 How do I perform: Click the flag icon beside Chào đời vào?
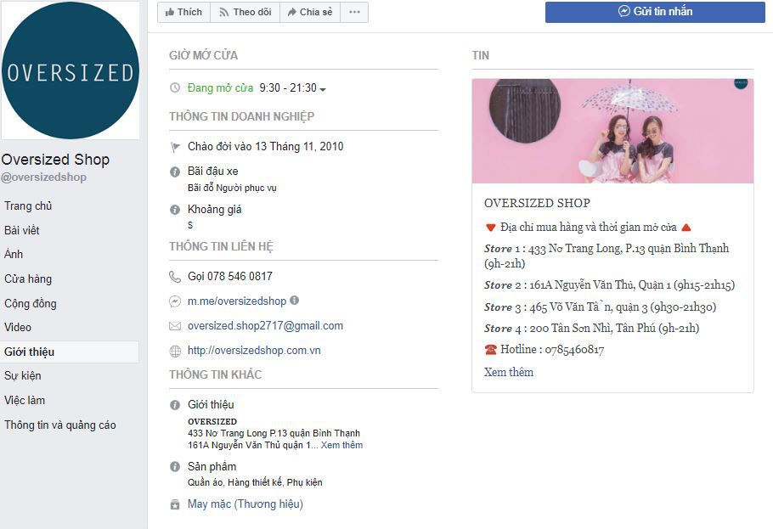[x=175, y=147]
